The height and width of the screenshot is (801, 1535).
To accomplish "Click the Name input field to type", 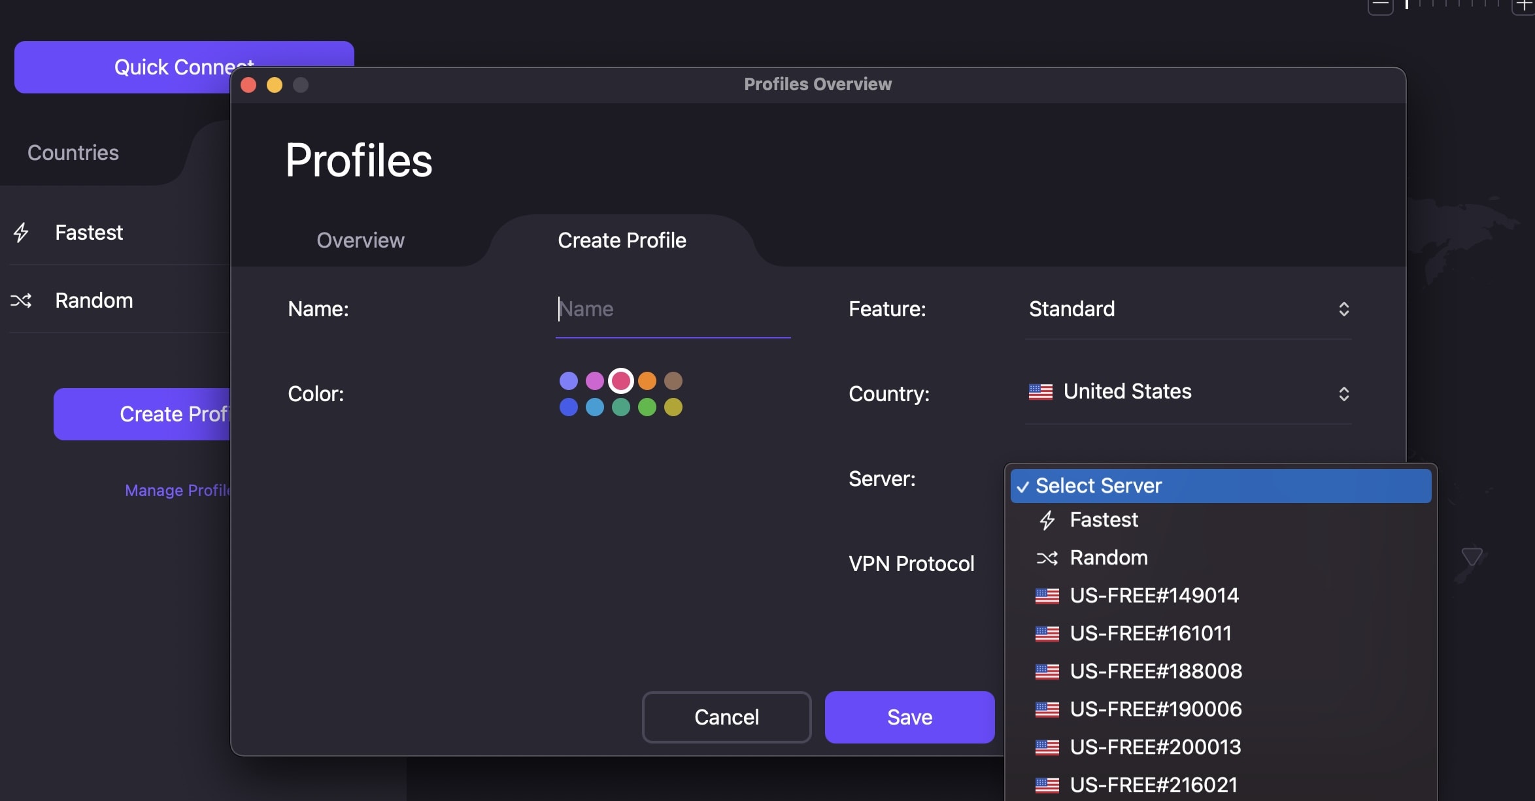I will click(673, 310).
